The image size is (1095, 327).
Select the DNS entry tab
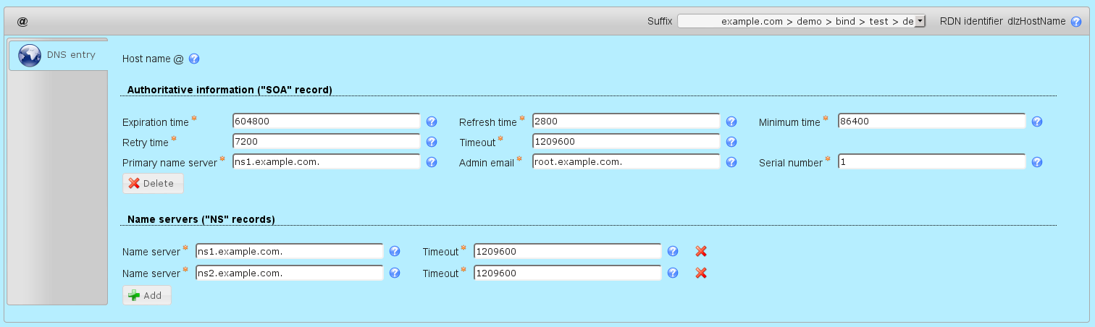pos(58,55)
